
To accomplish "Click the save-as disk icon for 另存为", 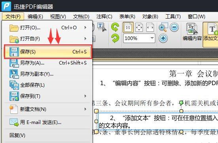I will pyautogui.click(x=14, y=63).
